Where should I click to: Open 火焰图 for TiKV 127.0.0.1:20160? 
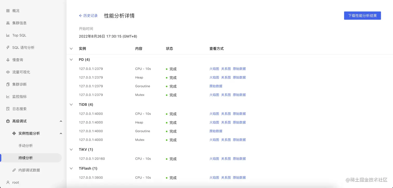214,159
